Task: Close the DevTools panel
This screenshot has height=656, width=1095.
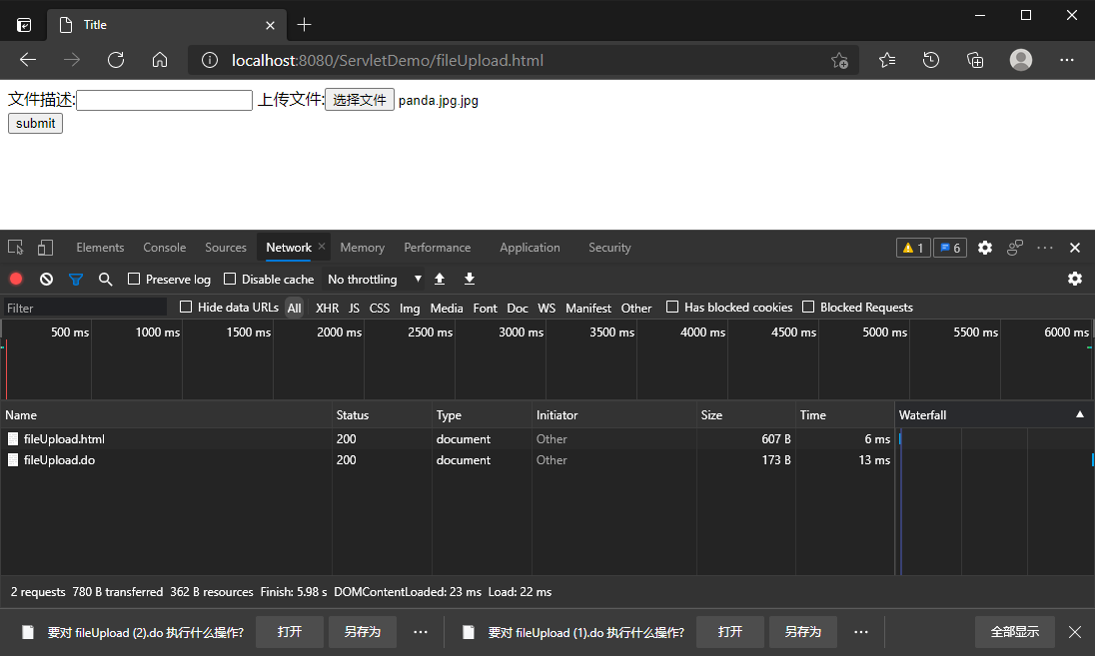Action: coord(1075,248)
